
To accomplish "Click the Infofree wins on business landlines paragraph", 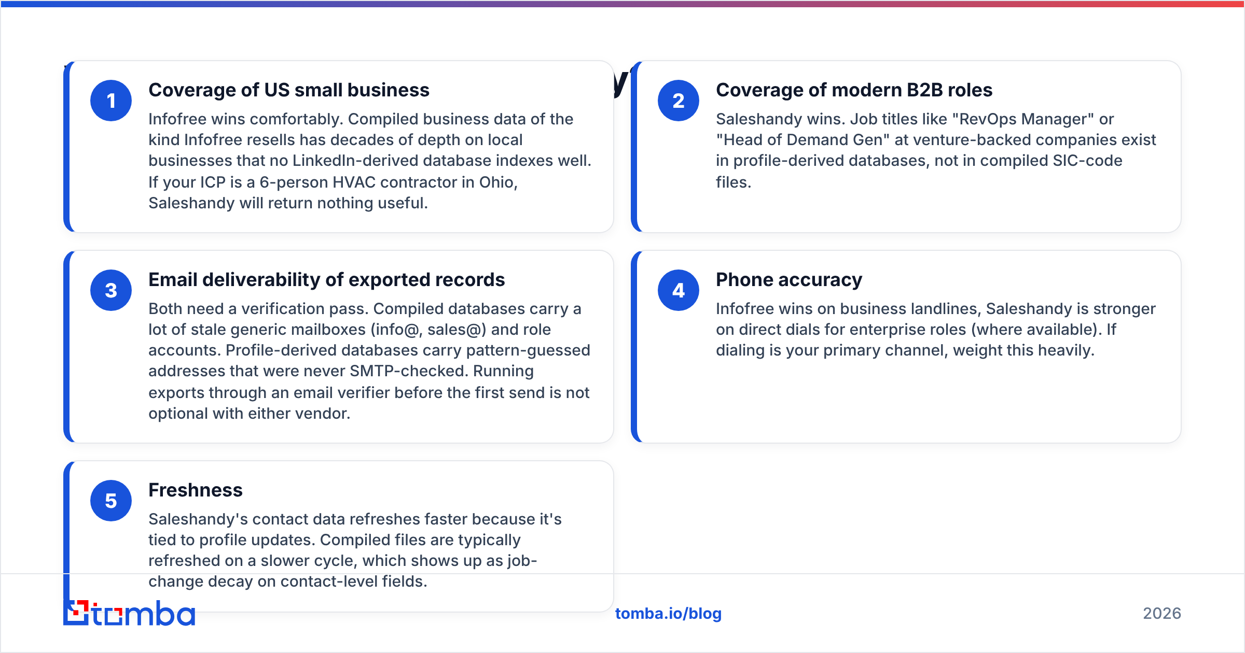I will click(x=936, y=330).
